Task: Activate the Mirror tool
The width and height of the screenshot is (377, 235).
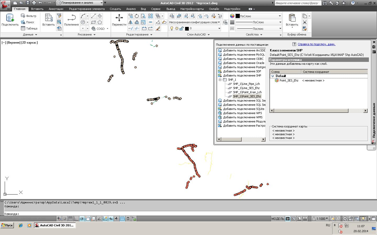Action: coord(131,22)
